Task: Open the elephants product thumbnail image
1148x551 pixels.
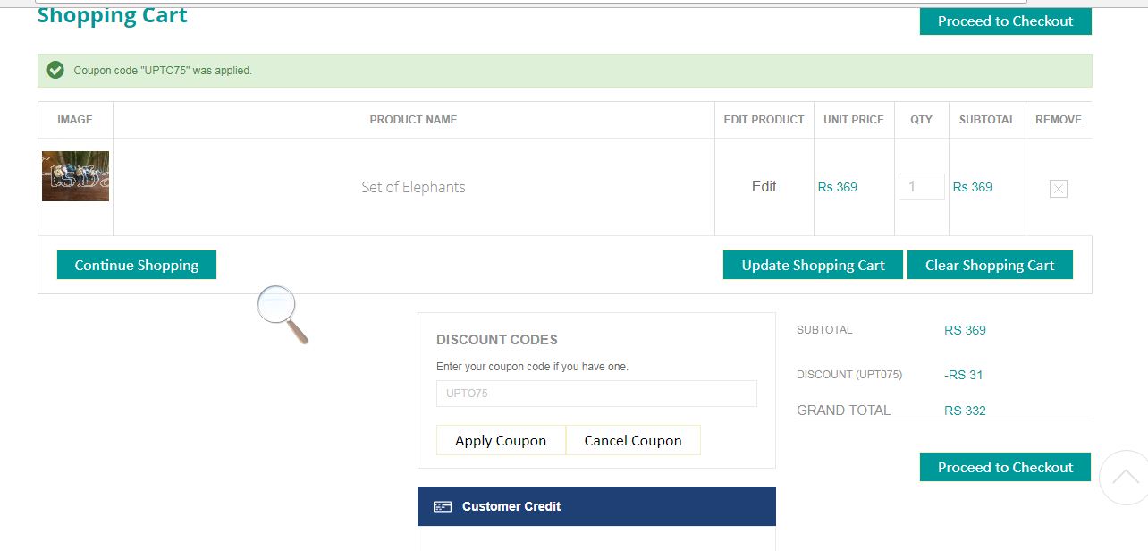Action: pyautogui.click(x=75, y=176)
